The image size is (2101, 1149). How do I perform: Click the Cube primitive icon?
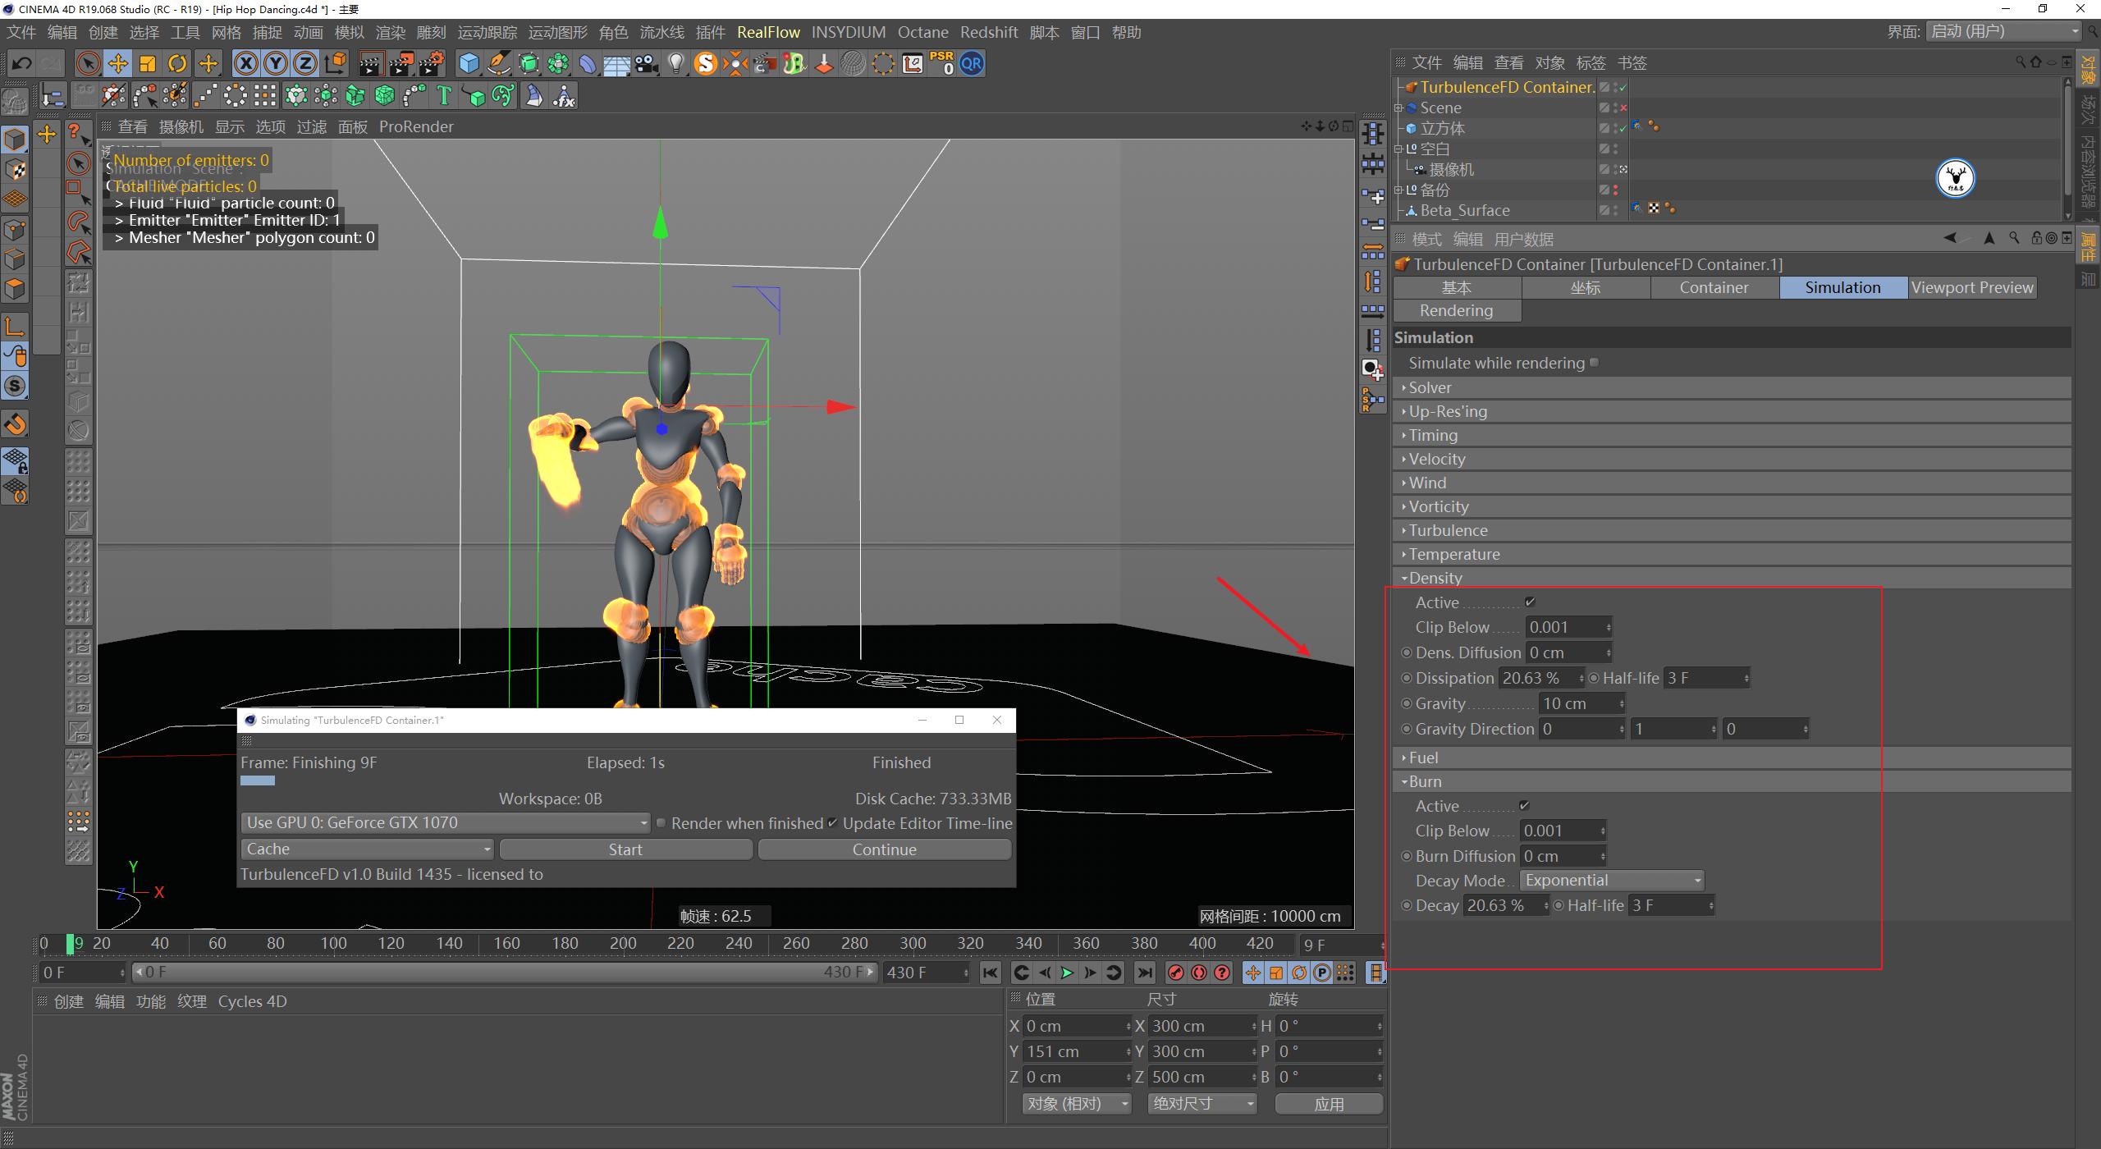click(x=468, y=63)
